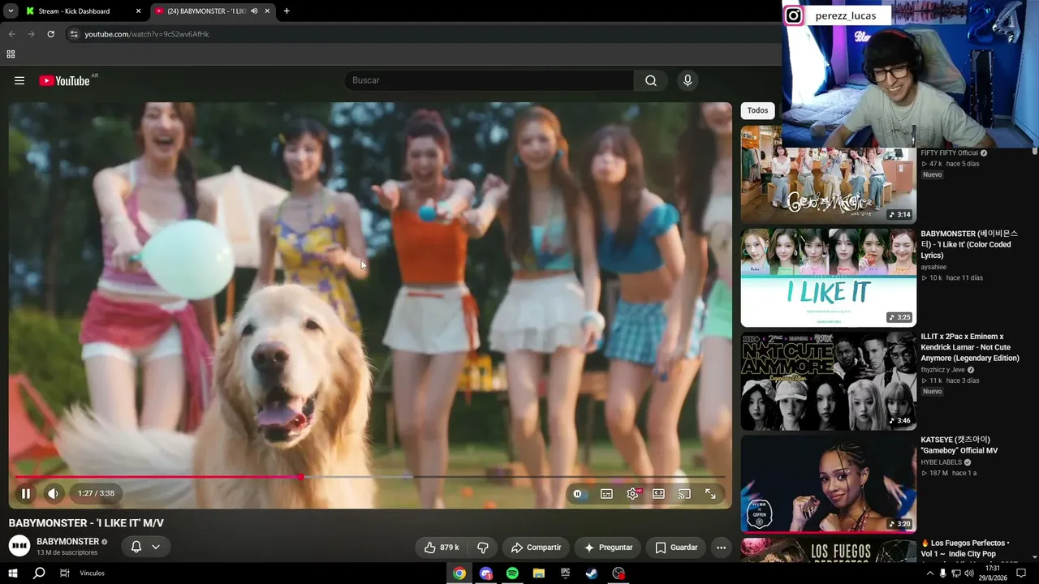Close the BABYMONSTER YouTube tab

coord(267,11)
